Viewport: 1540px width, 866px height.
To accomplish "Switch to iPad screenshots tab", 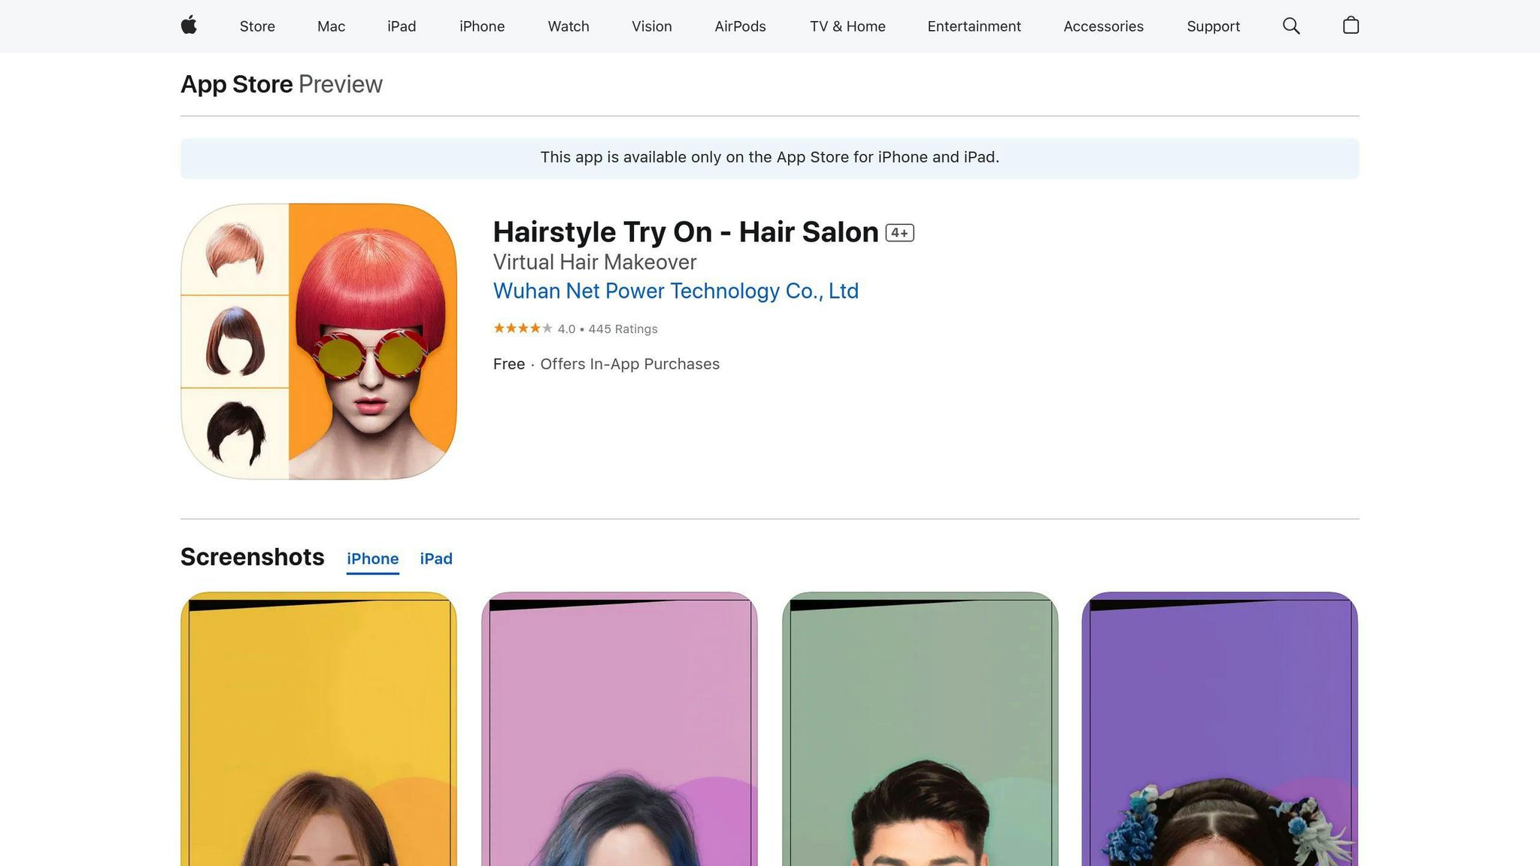I will click(x=436, y=559).
